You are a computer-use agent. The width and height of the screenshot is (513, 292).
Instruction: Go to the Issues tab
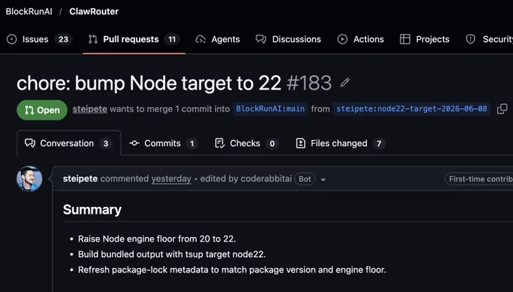pyautogui.click(x=39, y=39)
